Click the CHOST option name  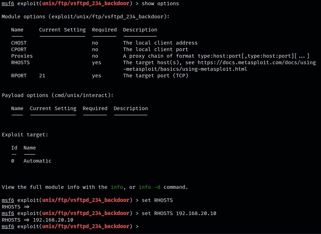click(19, 43)
